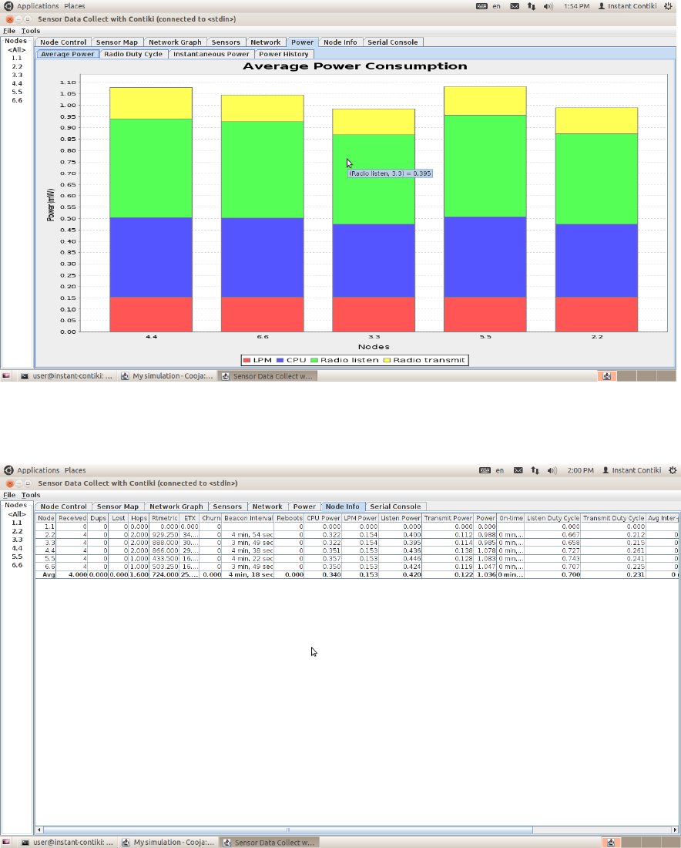Open the network connections icon in the top screenshot's panel
The image size is (681, 848).
tap(532, 6)
